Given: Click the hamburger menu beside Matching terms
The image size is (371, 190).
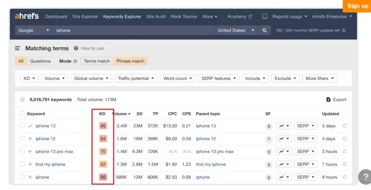Looking at the screenshot, I should [17, 48].
